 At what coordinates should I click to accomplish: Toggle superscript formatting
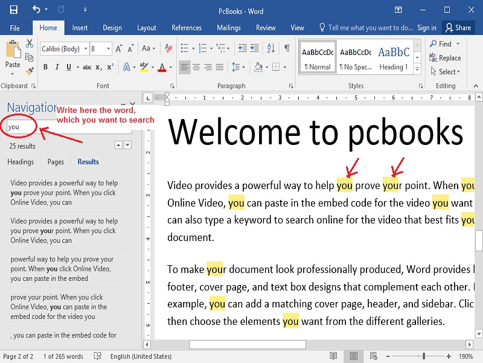110,67
